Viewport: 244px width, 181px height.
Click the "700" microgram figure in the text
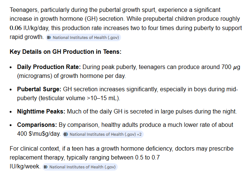coord(227,67)
